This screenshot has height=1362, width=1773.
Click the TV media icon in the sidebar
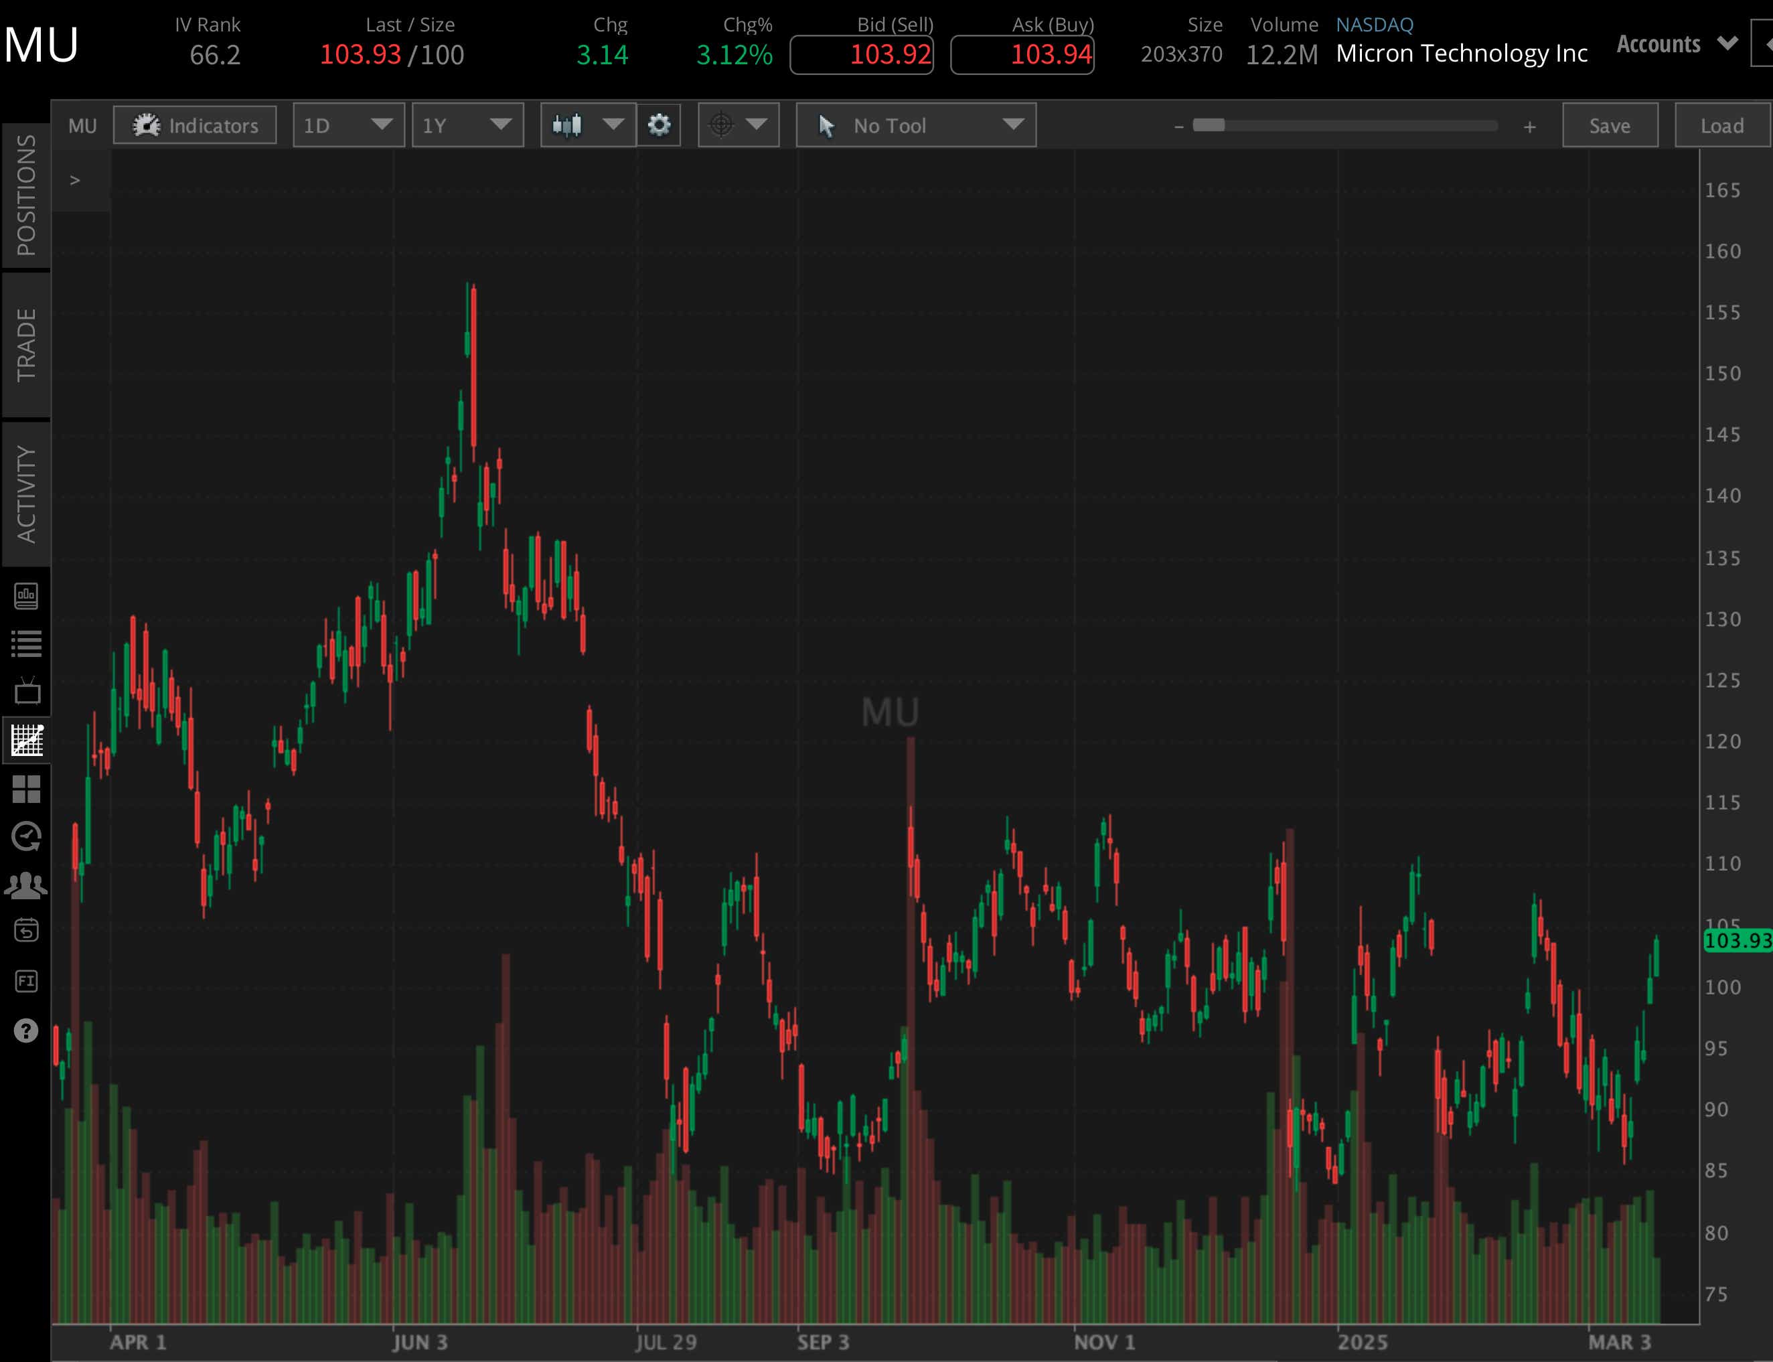(x=27, y=691)
